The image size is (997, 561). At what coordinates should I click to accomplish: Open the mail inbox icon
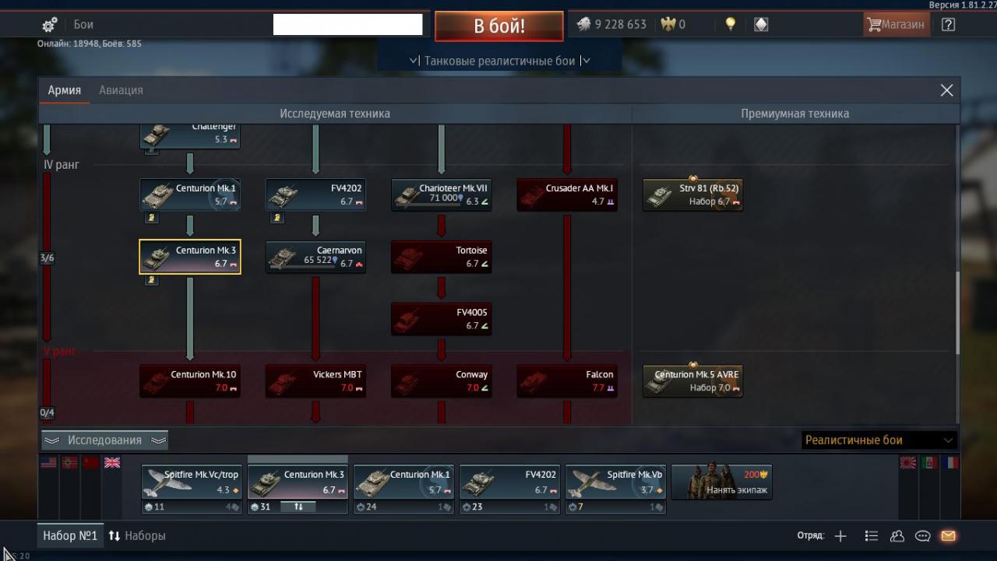(x=948, y=535)
